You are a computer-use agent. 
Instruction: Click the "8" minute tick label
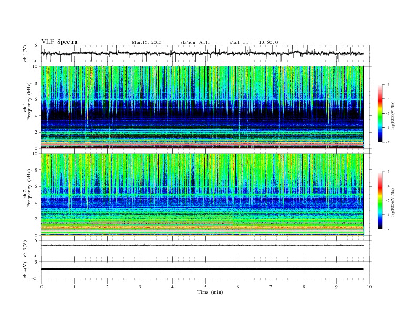click(304, 287)
